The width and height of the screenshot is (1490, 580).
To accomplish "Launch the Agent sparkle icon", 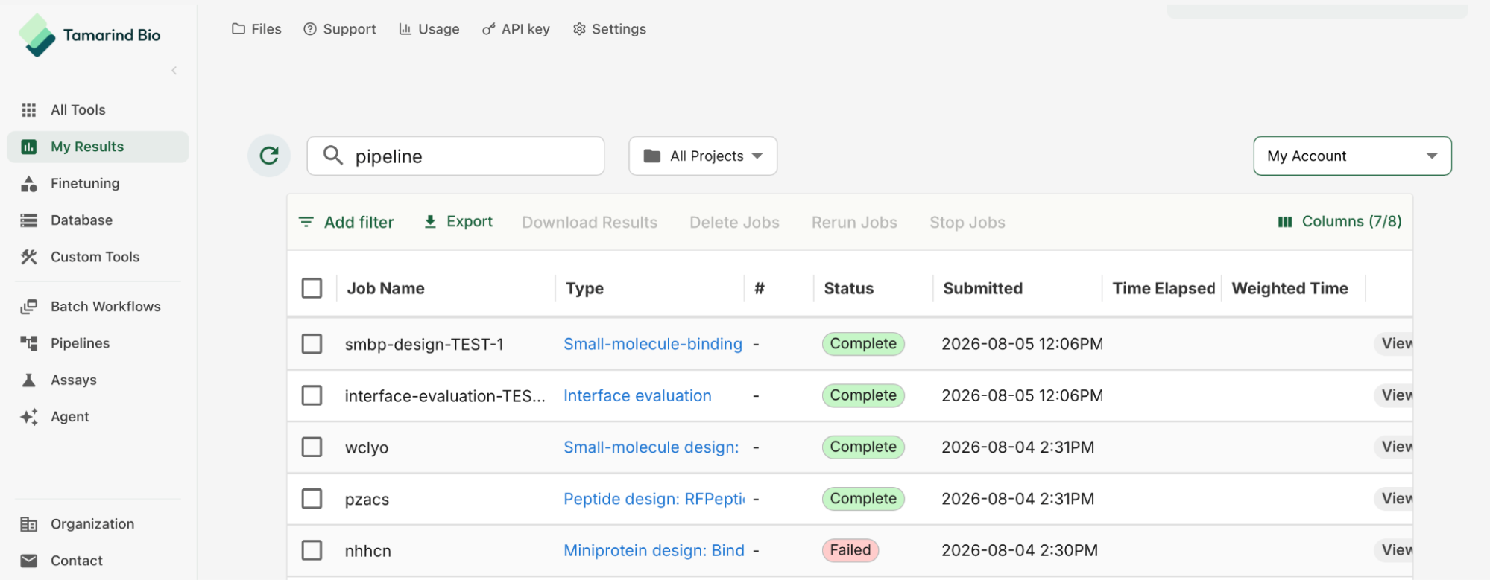I will pos(29,417).
